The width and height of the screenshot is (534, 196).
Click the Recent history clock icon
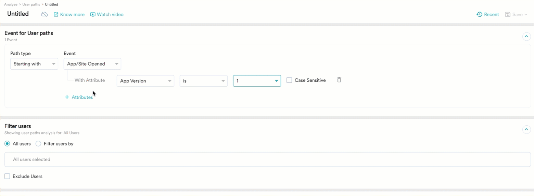coord(479,14)
